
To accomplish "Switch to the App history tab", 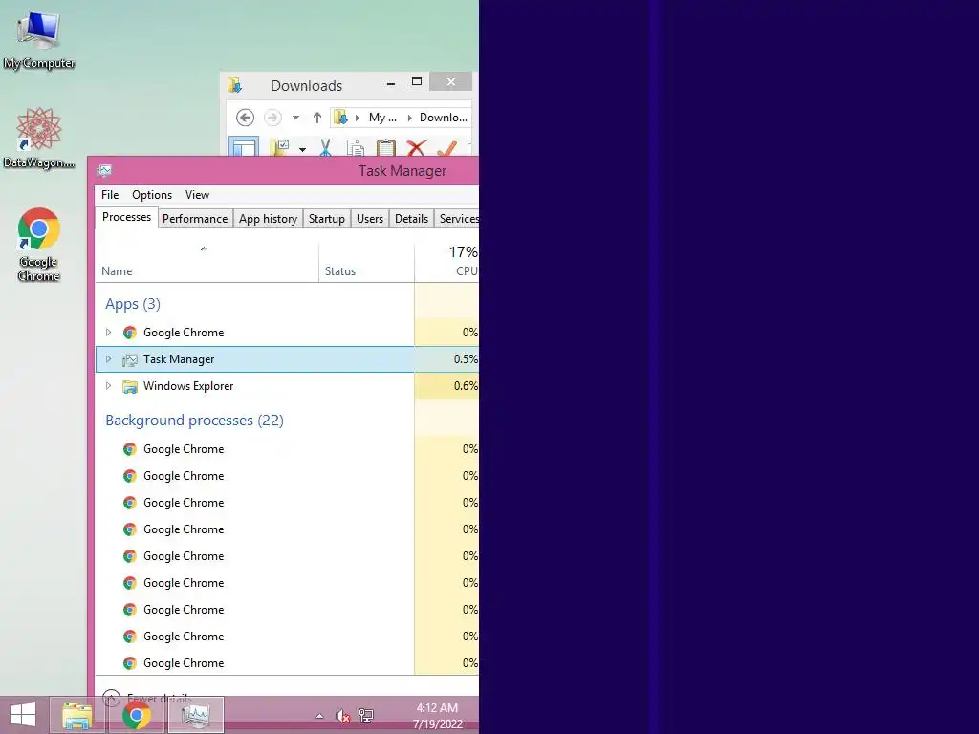I will pyautogui.click(x=268, y=219).
